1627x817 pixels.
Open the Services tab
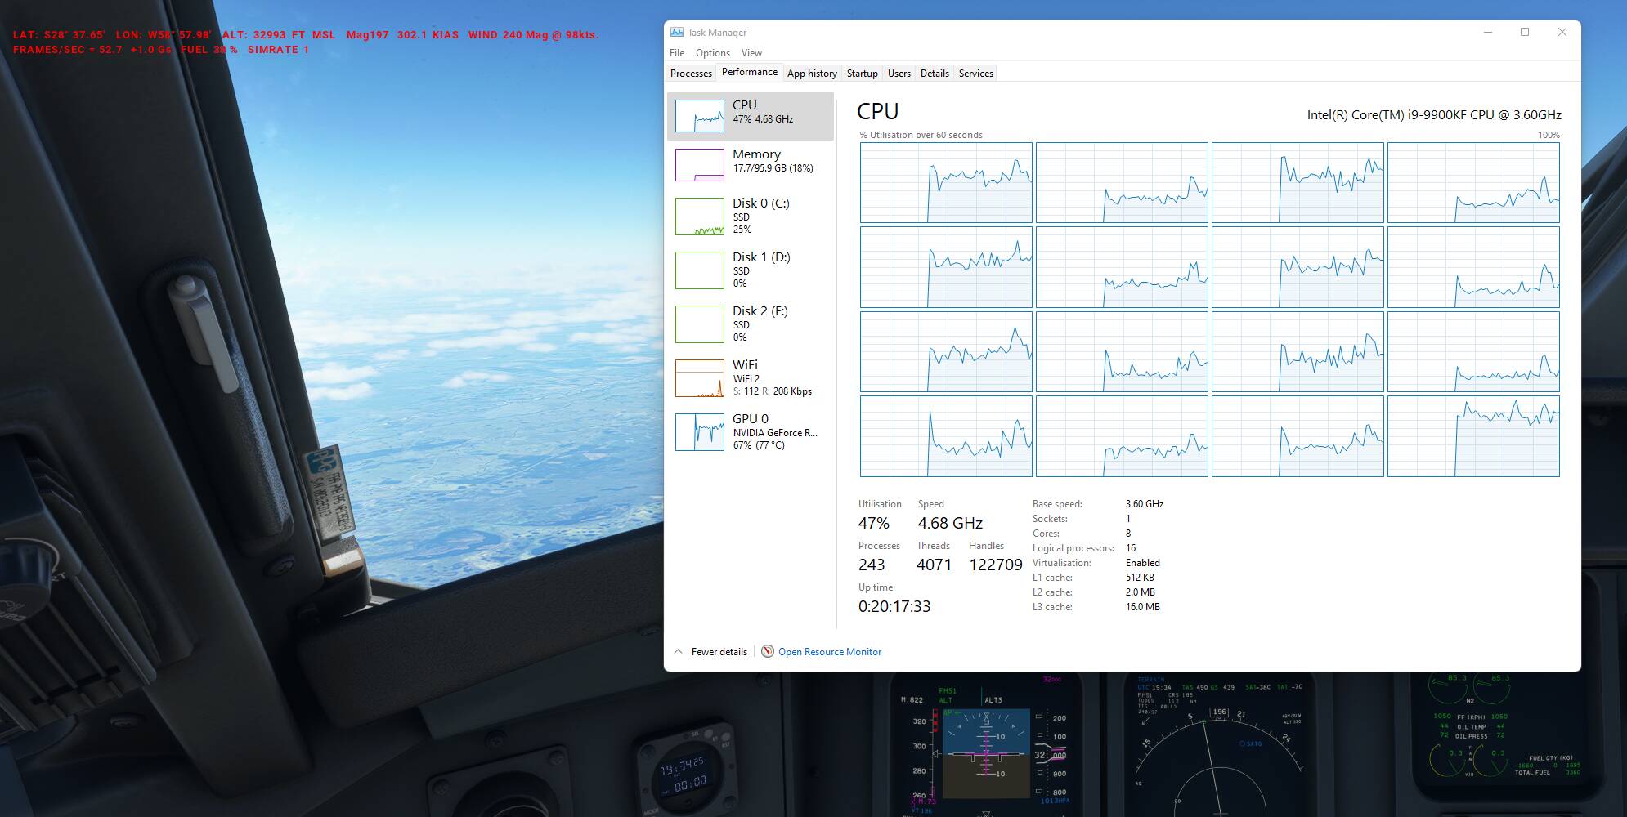[975, 74]
